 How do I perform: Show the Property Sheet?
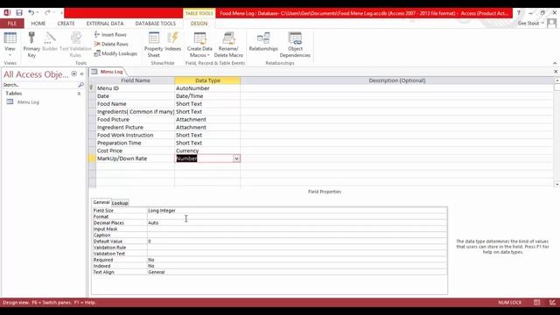[154, 44]
